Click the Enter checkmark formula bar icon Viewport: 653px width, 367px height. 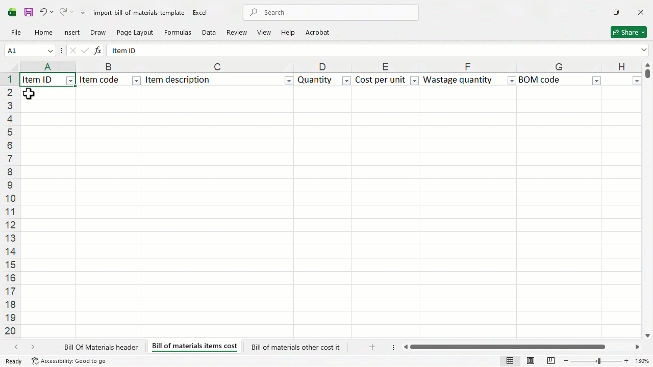point(85,50)
